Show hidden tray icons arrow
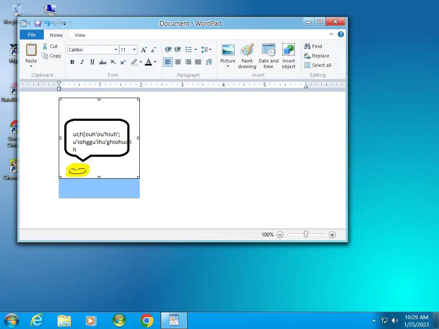Image resolution: width=439 pixels, height=329 pixels. [374, 320]
